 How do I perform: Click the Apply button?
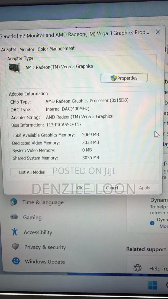pyautogui.click(x=145, y=188)
